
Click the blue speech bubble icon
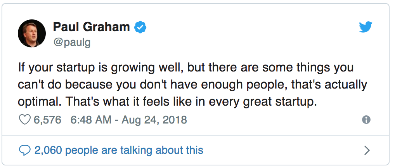(x=25, y=150)
